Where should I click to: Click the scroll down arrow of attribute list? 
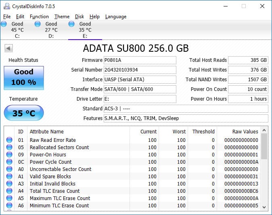(x=264, y=207)
